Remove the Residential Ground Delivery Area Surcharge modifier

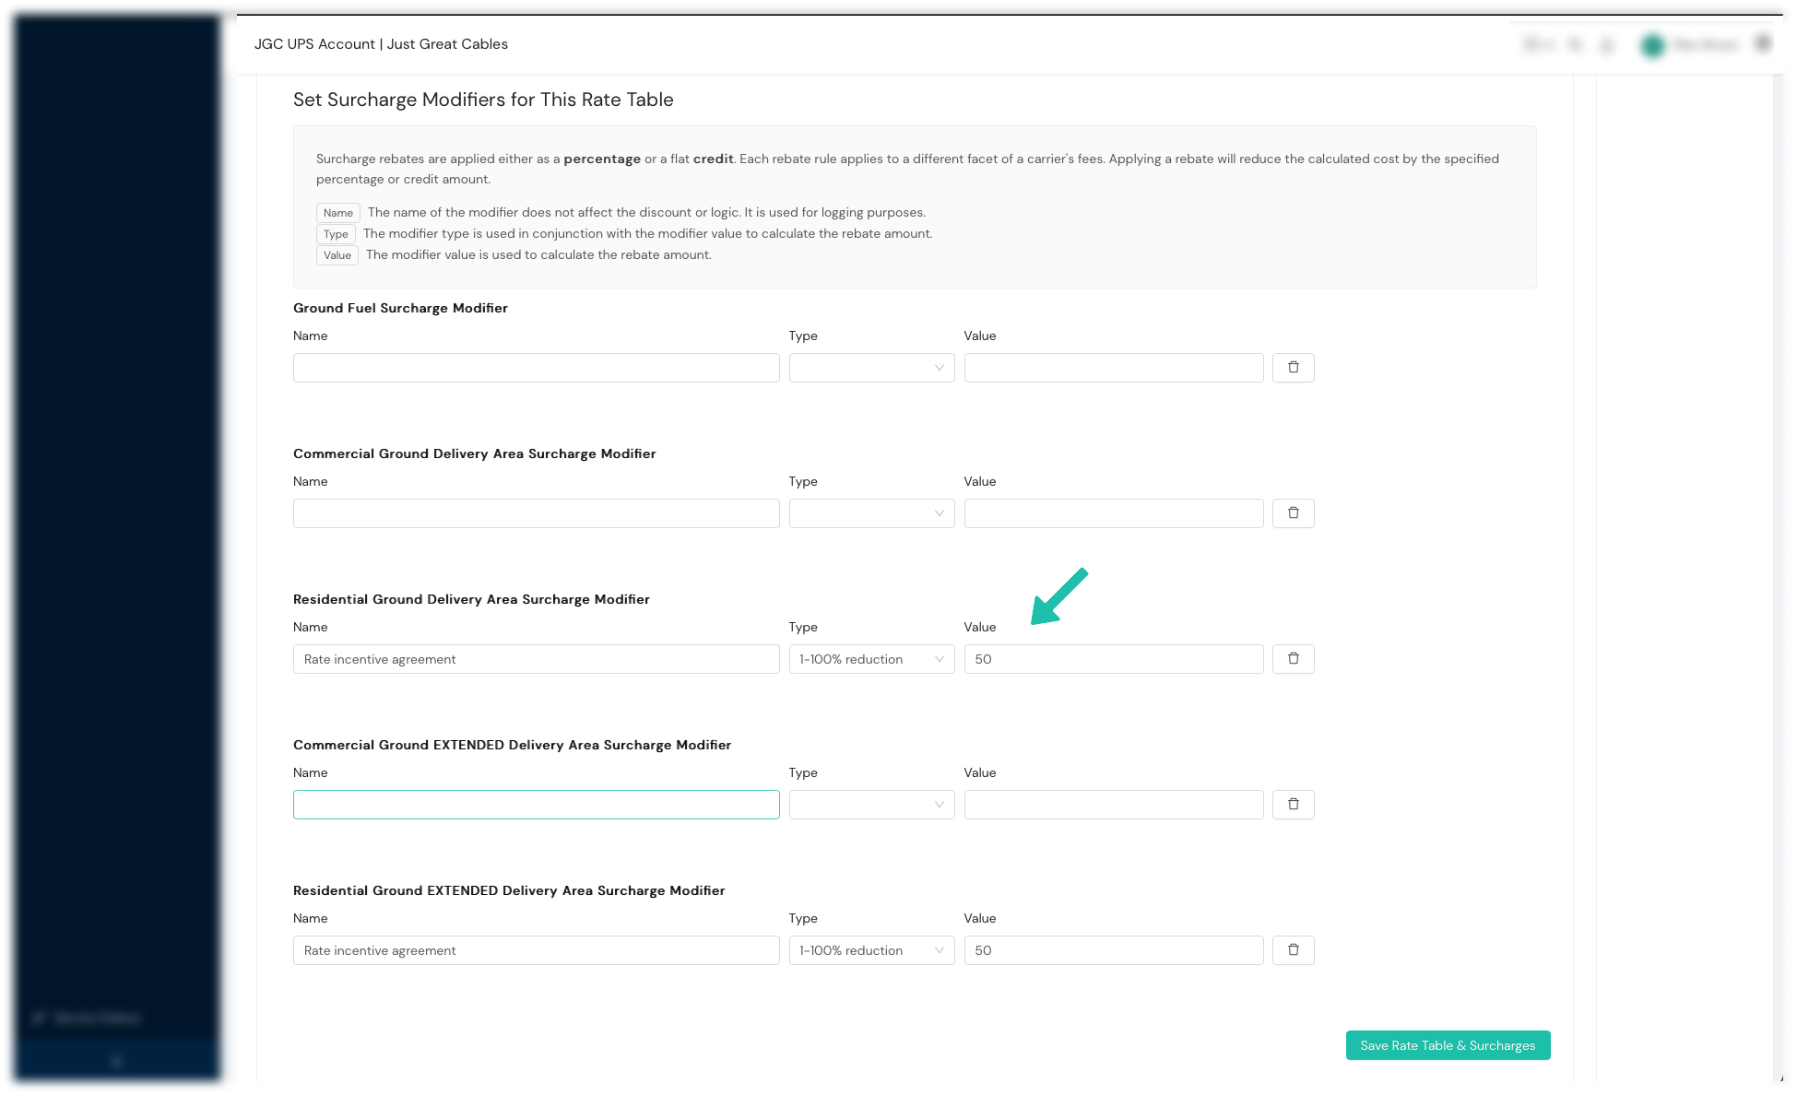tap(1293, 659)
